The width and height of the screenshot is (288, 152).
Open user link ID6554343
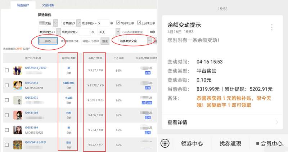pos(31,83)
